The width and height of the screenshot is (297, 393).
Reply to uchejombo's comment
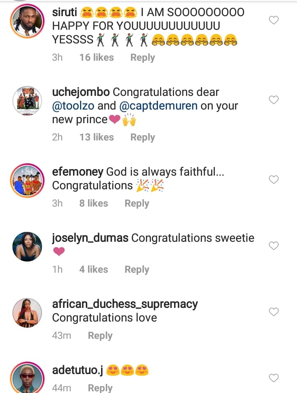pyautogui.click(x=142, y=137)
